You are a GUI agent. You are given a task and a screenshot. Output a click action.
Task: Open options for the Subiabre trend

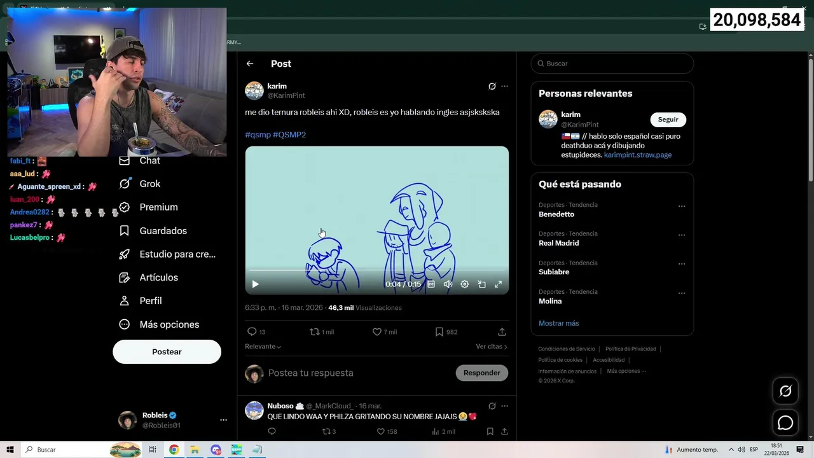tap(682, 264)
